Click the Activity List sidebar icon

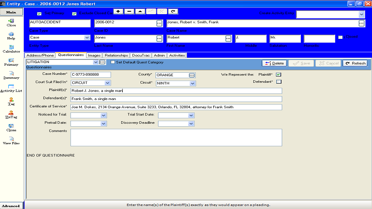(x=11, y=88)
